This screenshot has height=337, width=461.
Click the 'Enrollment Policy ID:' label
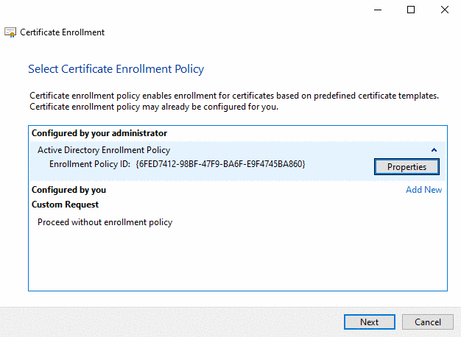pos(90,163)
